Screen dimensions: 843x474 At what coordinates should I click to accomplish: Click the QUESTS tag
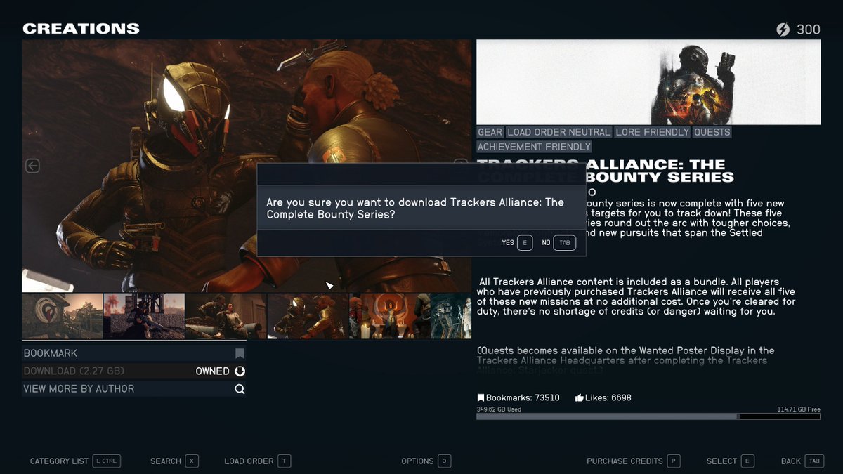[712, 132]
